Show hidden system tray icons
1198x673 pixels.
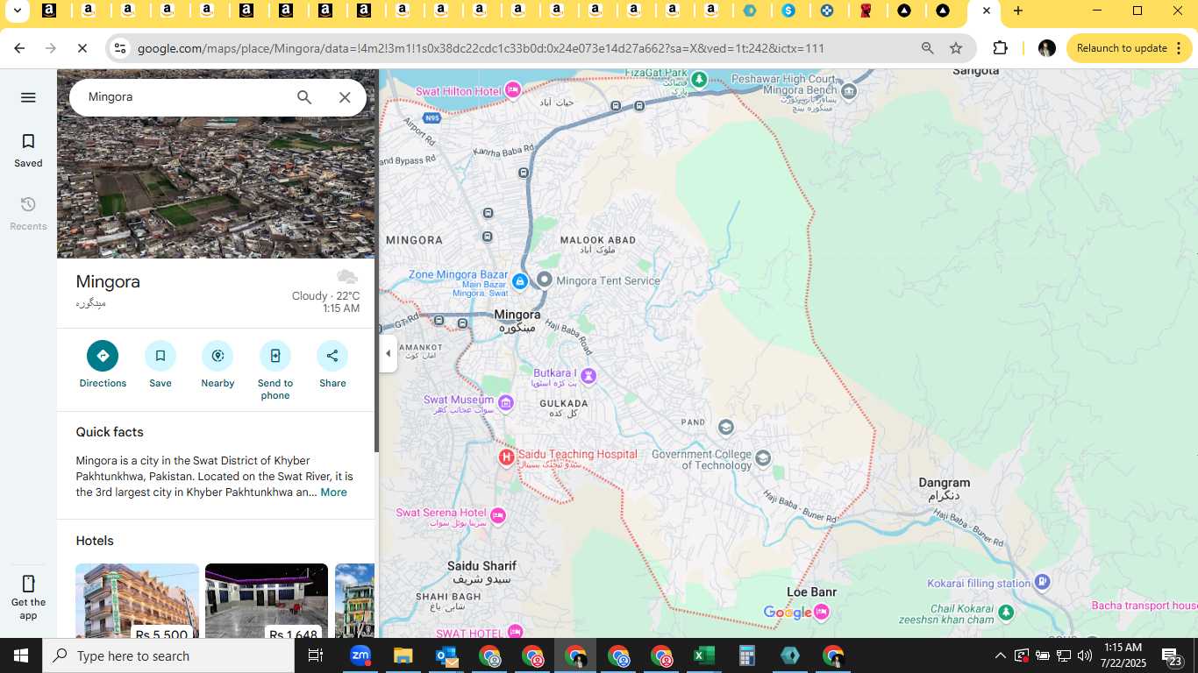pos(1000,655)
